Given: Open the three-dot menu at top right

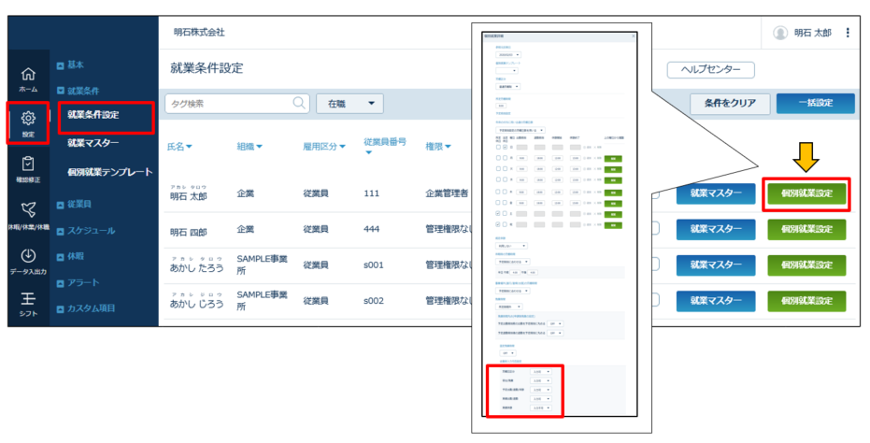Looking at the screenshot, I should coord(848,33).
